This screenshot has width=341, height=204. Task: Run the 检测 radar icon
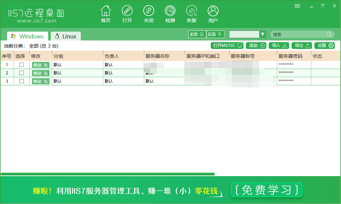click(x=170, y=11)
